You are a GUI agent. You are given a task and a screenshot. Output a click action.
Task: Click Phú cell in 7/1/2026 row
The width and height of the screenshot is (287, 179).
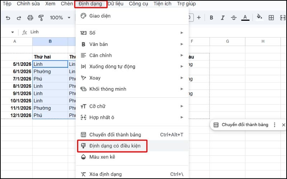(x=50, y=79)
